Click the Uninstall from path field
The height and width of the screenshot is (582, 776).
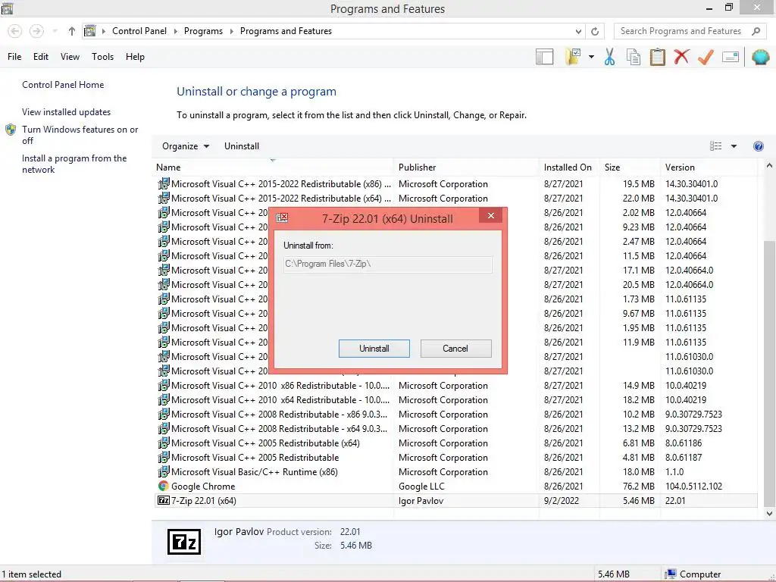point(387,264)
